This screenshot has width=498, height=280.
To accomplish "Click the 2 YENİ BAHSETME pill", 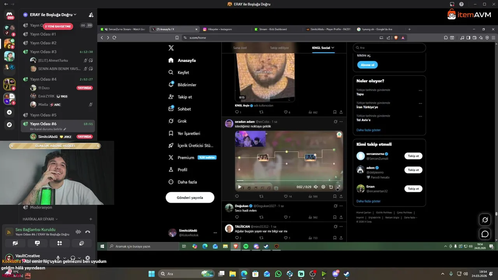I will pyautogui.click(x=58, y=26).
